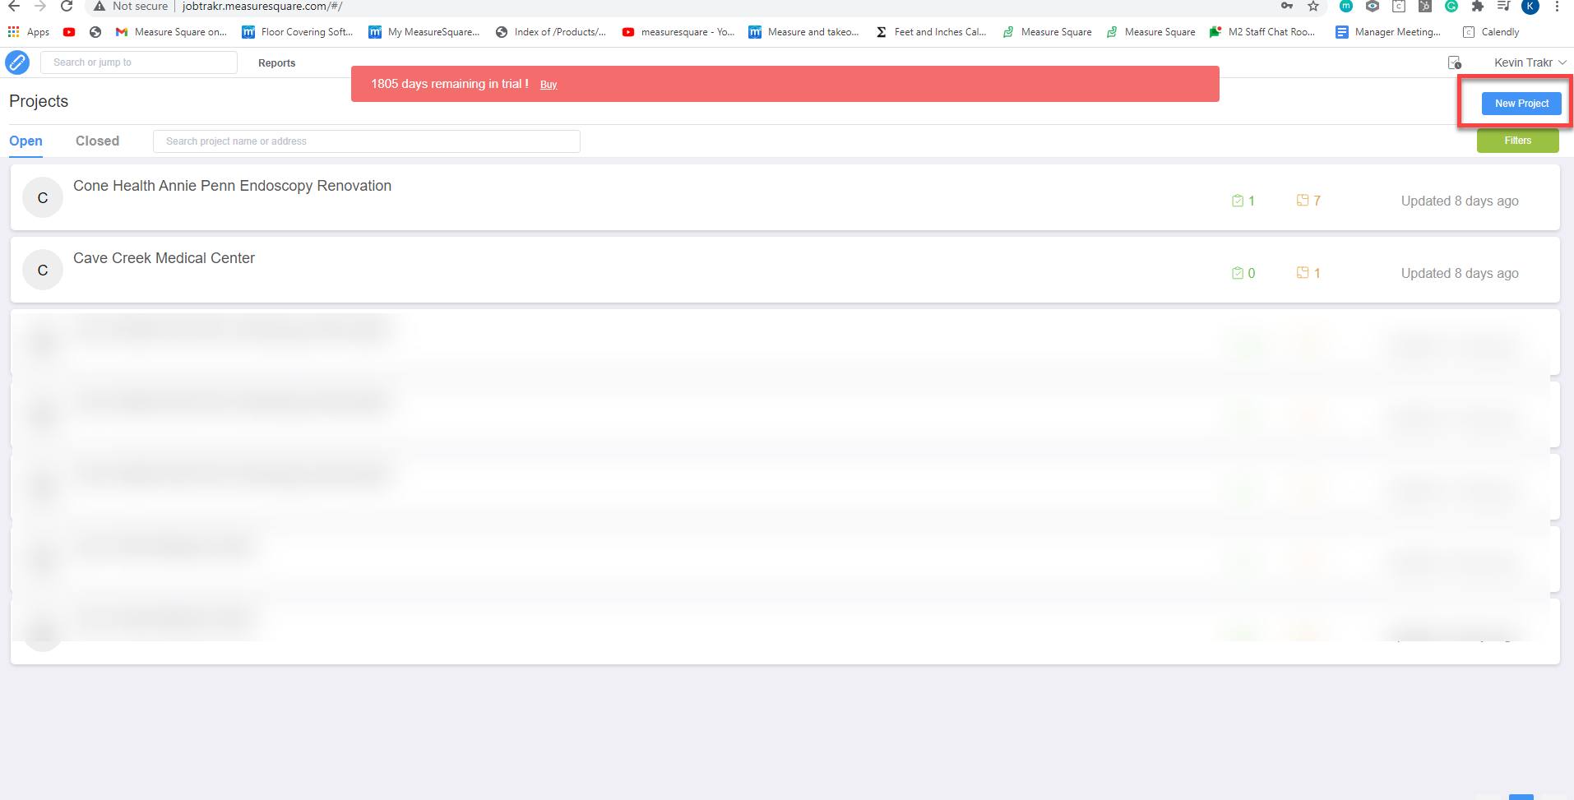Open YouTube bookmark icon
Viewport: 1574px width, 800px height.
(x=69, y=32)
